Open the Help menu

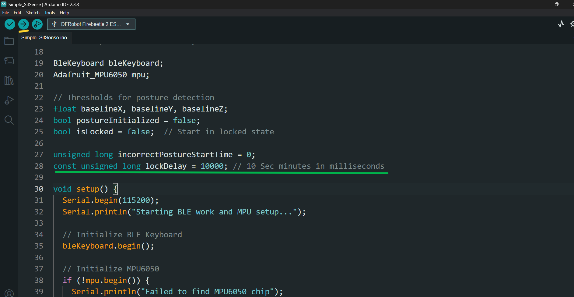pyautogui.click(x=64, y=12)
